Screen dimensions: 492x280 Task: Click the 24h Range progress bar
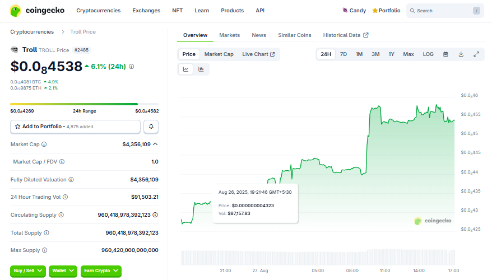pos(85,104)
